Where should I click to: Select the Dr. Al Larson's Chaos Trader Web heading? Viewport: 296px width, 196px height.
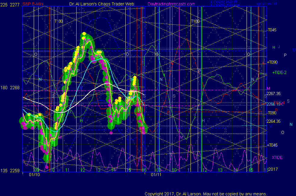(102, 4)
